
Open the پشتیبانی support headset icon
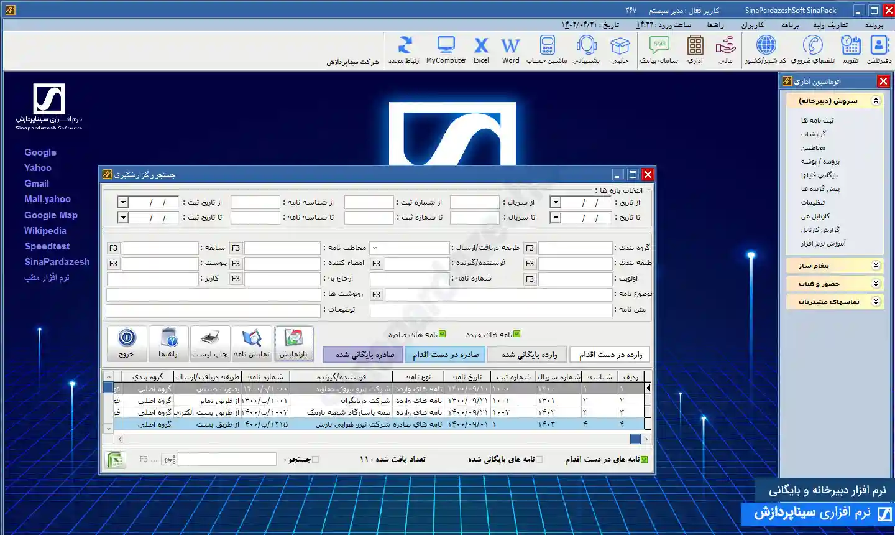click(x=586, y=50)
